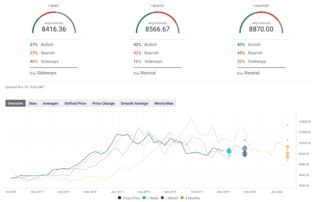The height and width of the screenshot is (202, 323).
Task: Switch to the Overview tab
Action: coord(15,103)
